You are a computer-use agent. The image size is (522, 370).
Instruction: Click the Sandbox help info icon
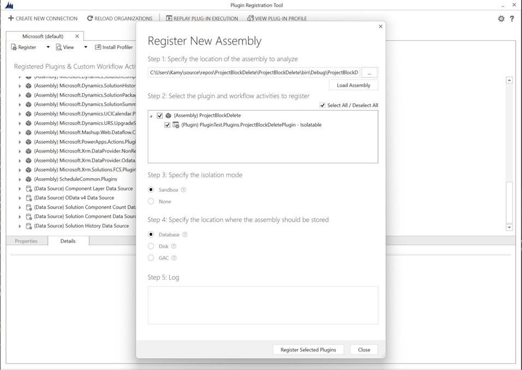pyautogui.click(x=183, y=190)
